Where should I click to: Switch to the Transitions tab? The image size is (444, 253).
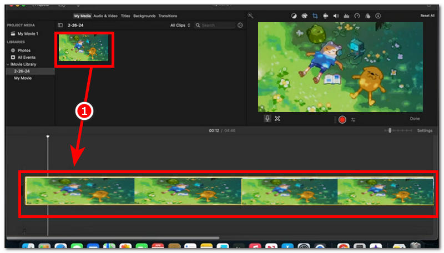point(168,16)
